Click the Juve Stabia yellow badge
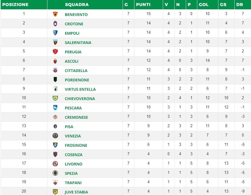This screenshot has width=251, height=195. coord(55,192)
